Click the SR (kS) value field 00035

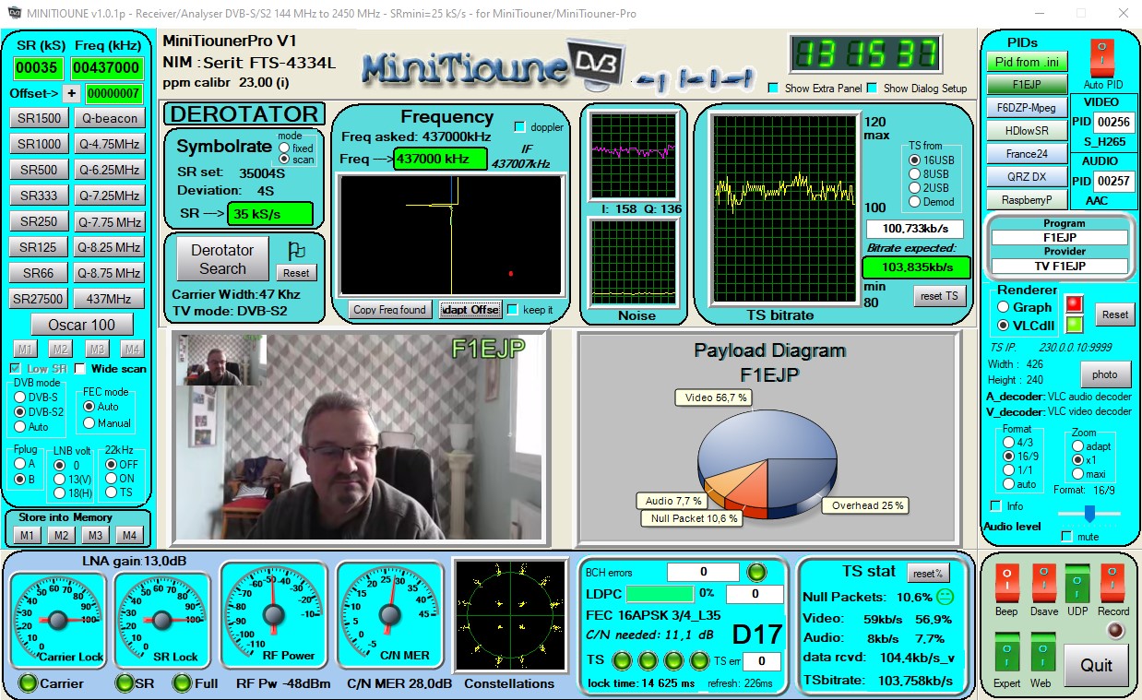point(38,67)
